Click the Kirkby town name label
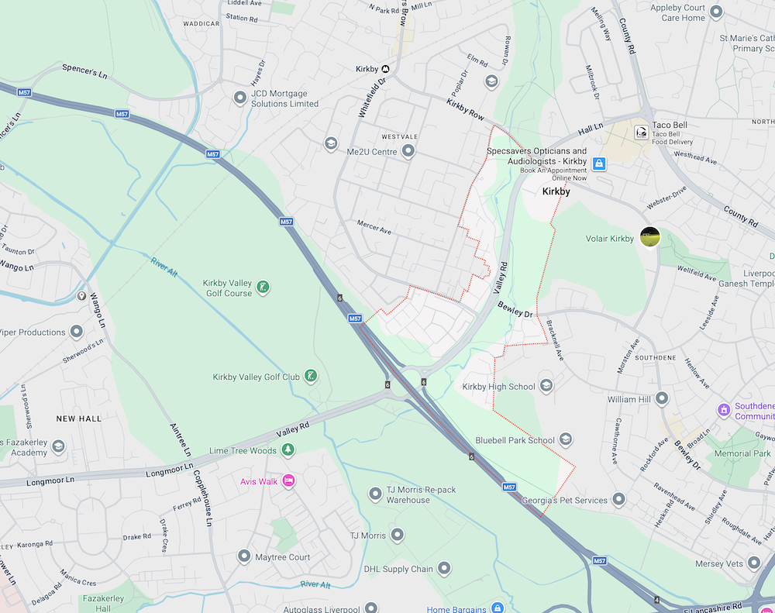This screenshot has width=775, height=613. [x=556, y=191]
